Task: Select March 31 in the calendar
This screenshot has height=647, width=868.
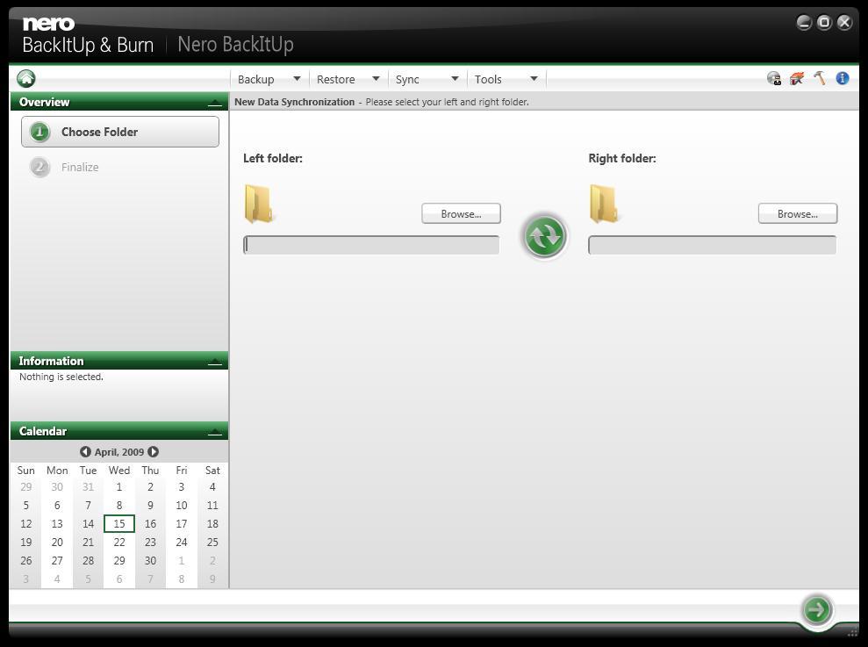Action: coord(88,487)
